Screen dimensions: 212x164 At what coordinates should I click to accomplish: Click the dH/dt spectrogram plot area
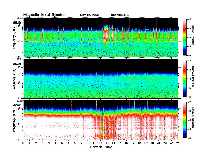pyautogui.click(x=101, y=37)
